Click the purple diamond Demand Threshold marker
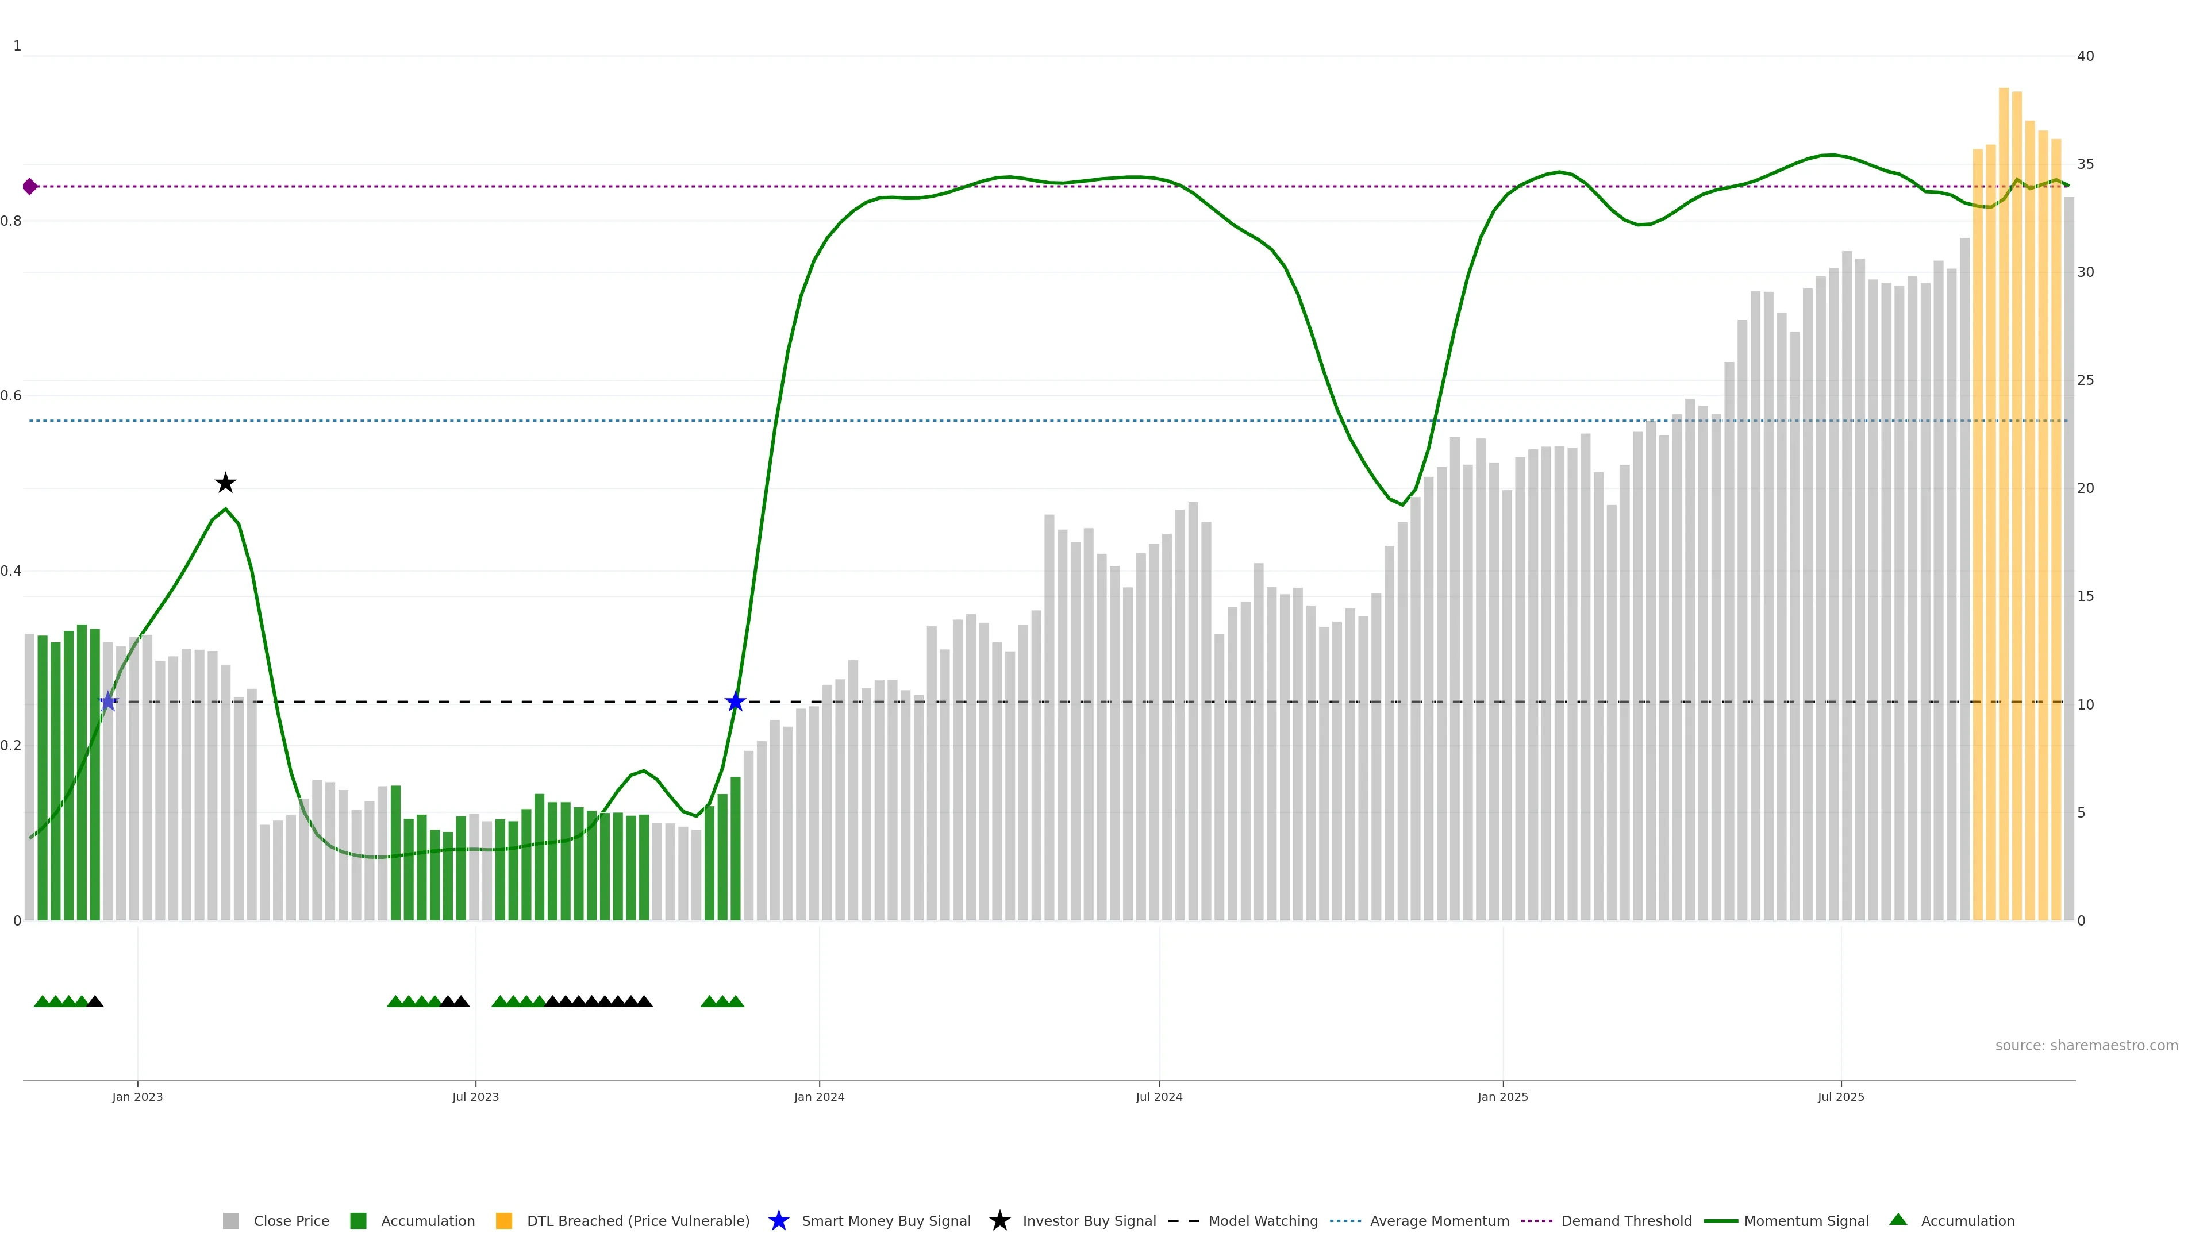 30,187
